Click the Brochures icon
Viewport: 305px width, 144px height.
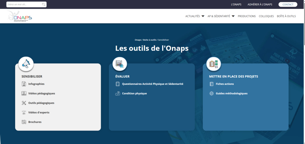click(x=24, y=122)
